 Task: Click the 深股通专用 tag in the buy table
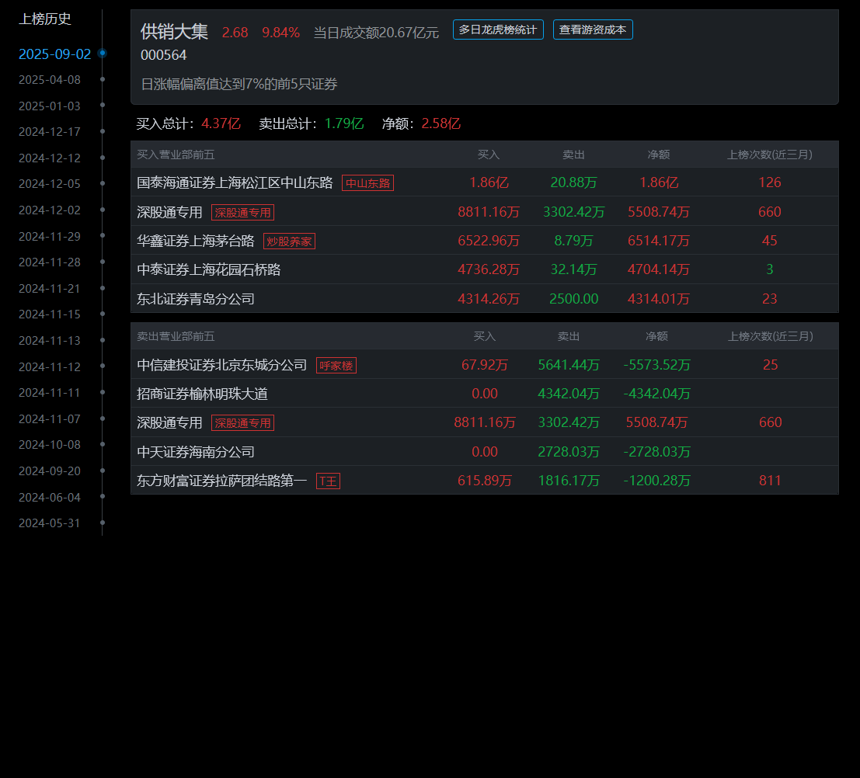pos(242,212)
